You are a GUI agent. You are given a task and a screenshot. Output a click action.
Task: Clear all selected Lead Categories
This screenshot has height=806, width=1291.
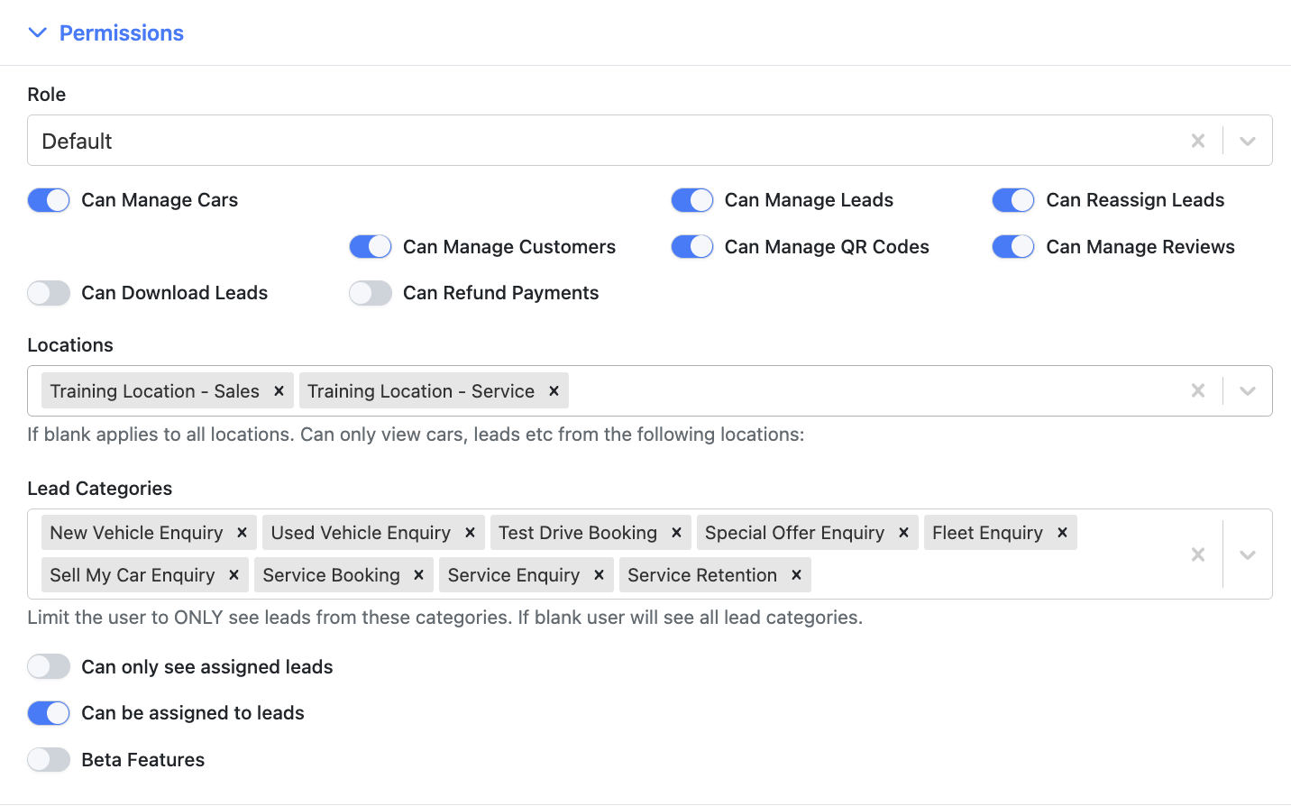point(1198,554)
